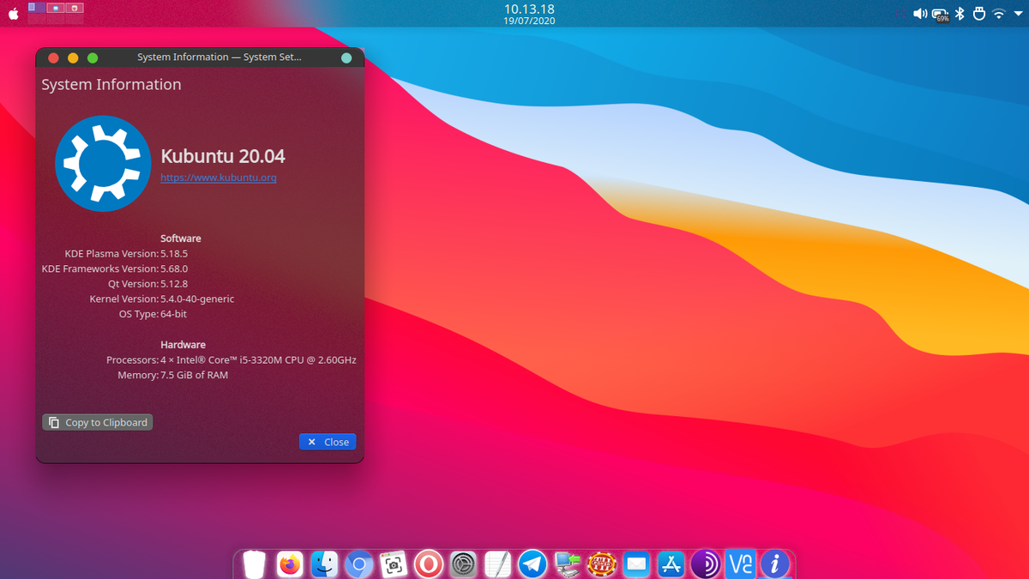Viewport: 1029px width, 579px height.
Task: Open the Wi-Fi network tray icon
Action: (999, 14)
